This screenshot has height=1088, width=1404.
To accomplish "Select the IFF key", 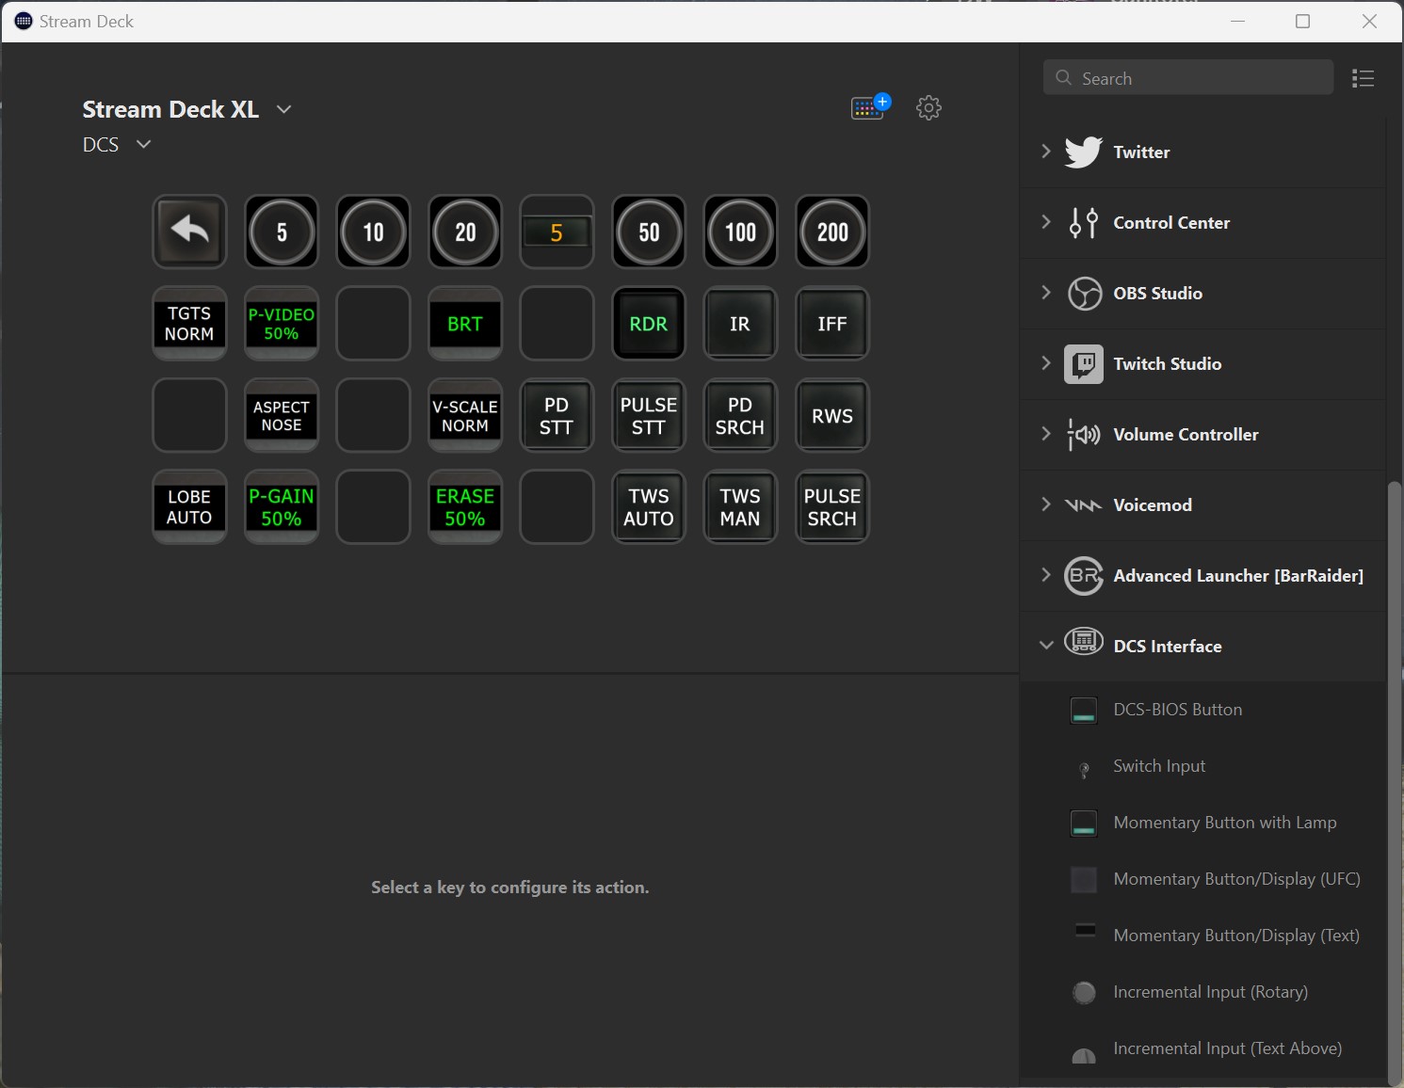I will pos(832,324).
